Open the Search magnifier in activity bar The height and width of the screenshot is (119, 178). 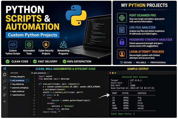[4, 81]
